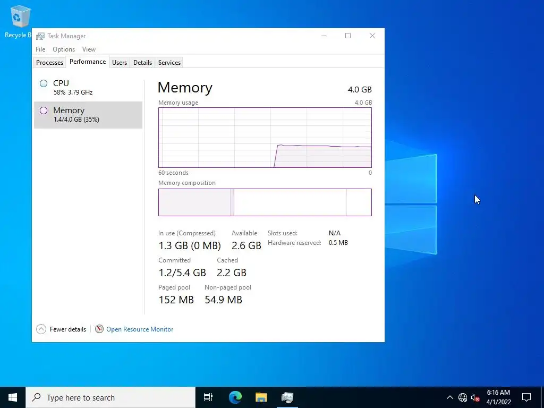Click the Resource Monitor gauge icon

99,329
